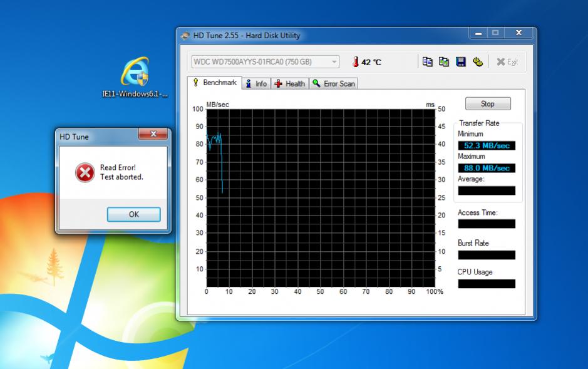Click the save floppy disk icon
This screenshot has height=369, width=588.
[461, 61]
